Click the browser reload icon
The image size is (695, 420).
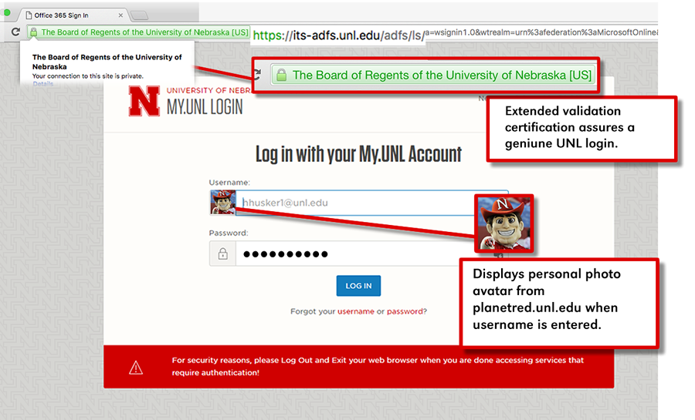tap(15, 32)
